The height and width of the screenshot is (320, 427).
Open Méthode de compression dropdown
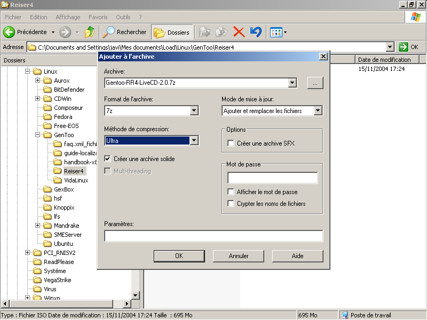click(x=194, y=141)
